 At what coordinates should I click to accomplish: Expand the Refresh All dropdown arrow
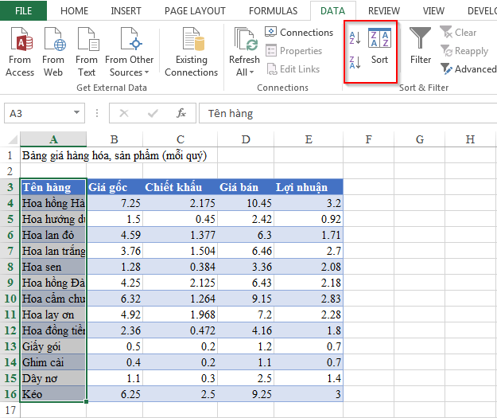pos(251,72)
